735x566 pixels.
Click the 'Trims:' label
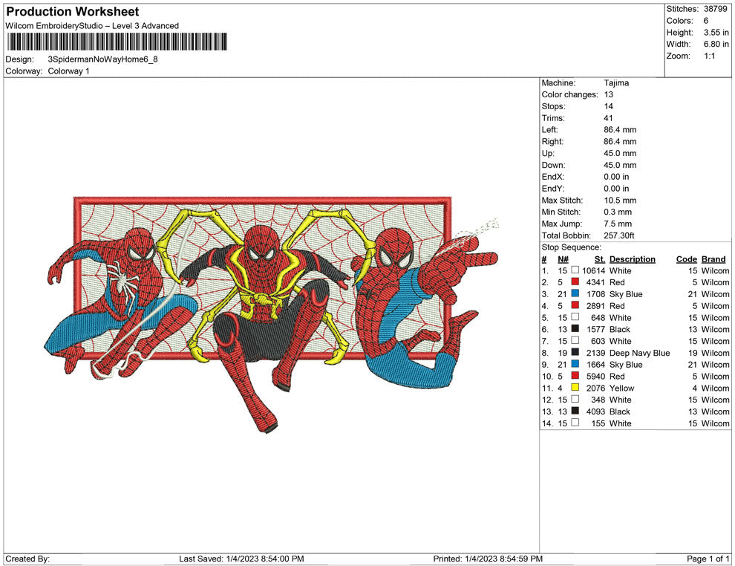[553, 118]
